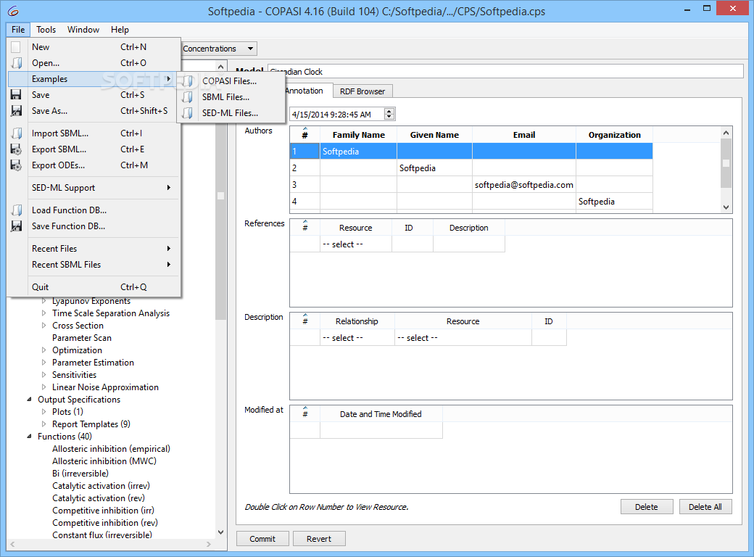Open the Help menu
754x557 pixels.
click(x=120, y=29)
